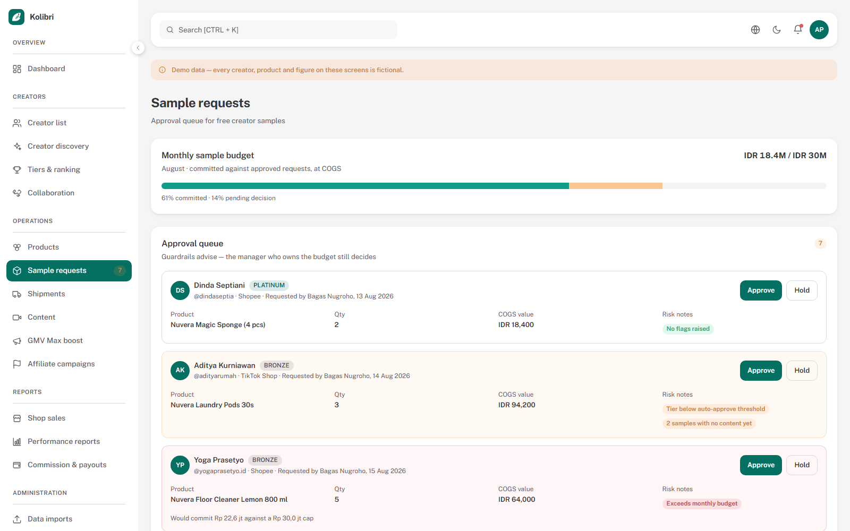Open Creator list page label

pyautogui.click(x=47, y=123)
